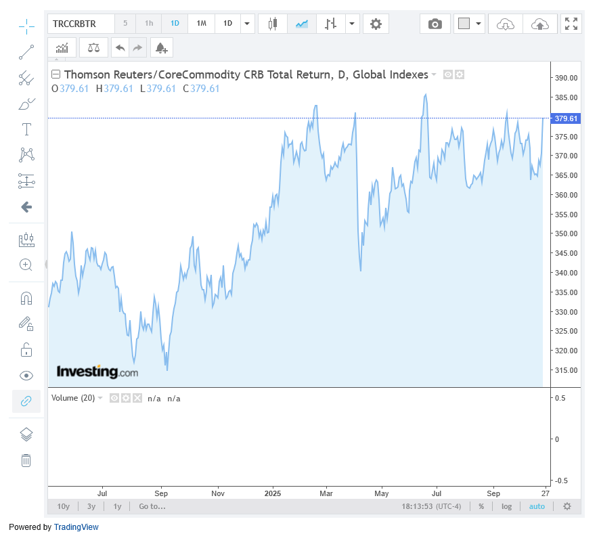This screenshot has height=534, width=599.
Task: Click the trash icon to remove drawings
Action: tap(26, 461)
